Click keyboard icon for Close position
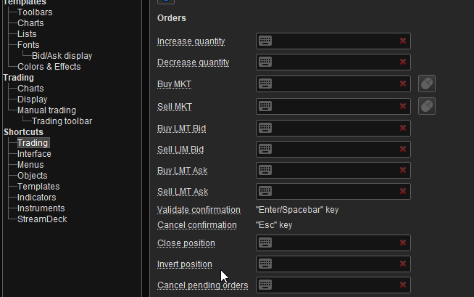 pyautogui.click(x=265, y=243)
